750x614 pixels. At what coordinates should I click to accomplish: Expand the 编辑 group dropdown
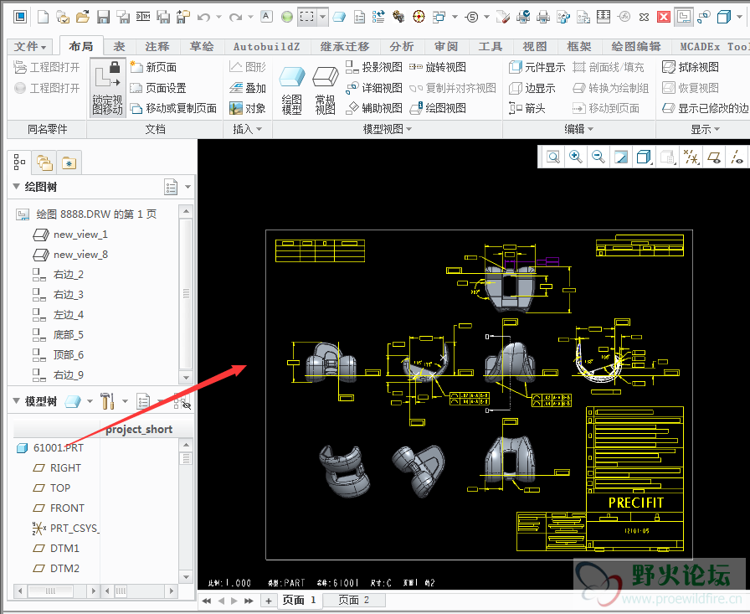coord(578,129)
